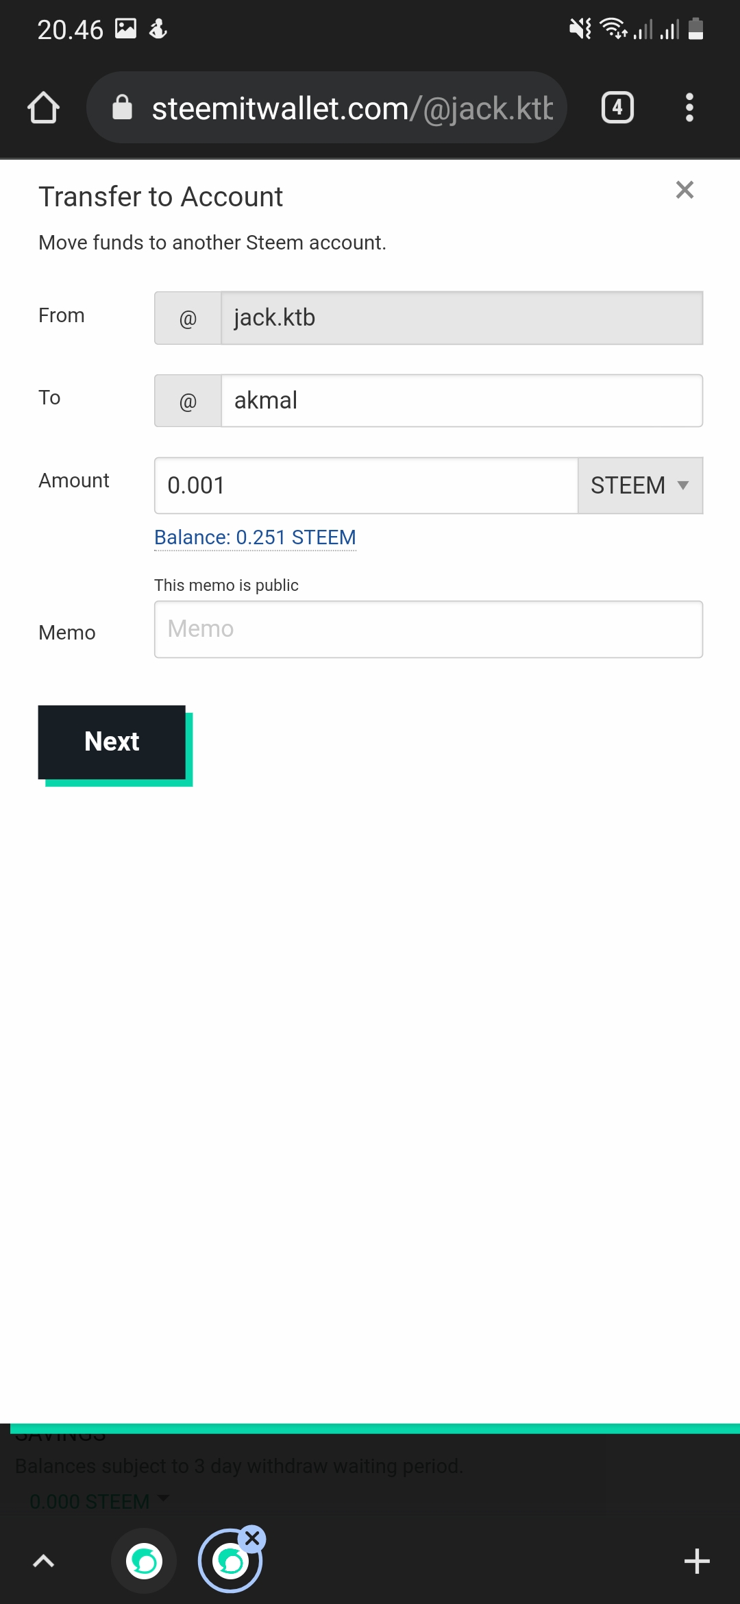Open the tab switcher showing 4 tabs
This screenshot has width=740, height=1604.
point(617,108)
